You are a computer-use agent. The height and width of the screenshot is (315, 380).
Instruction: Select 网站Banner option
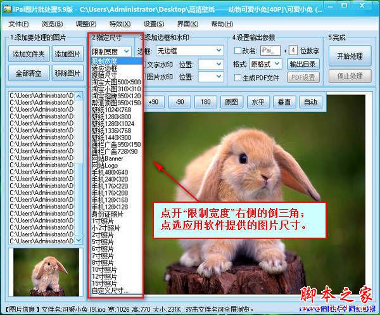(116, 158)
